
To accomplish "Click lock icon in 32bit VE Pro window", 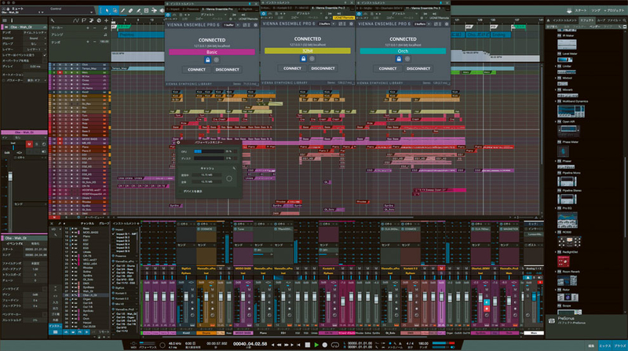I will (x=303, y=58).
